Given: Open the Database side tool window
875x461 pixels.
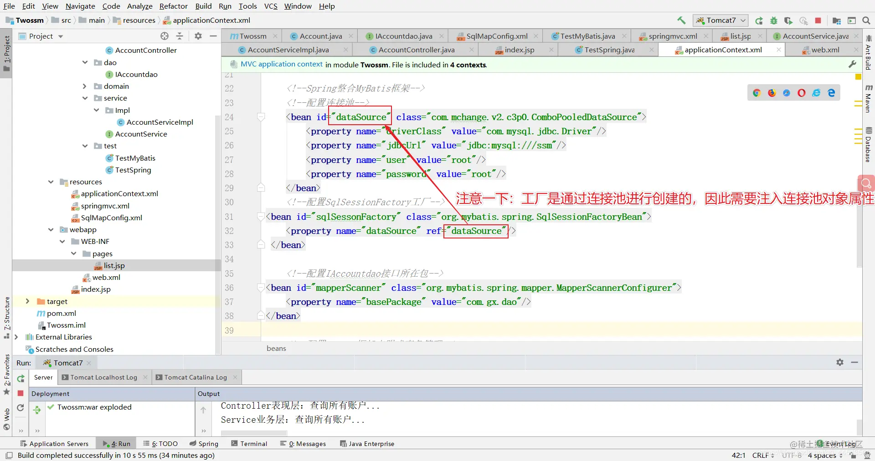Looking at the screenshot, I should coord(869,145).
